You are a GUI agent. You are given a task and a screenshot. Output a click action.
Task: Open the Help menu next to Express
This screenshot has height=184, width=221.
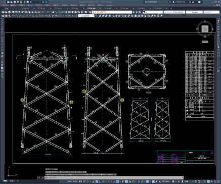click(x=101, y=5)
